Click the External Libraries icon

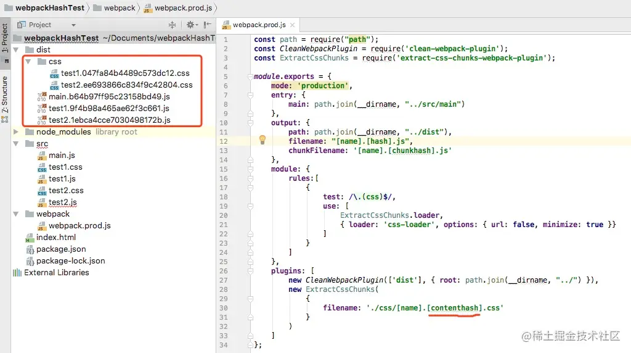(x=17, y=273)
